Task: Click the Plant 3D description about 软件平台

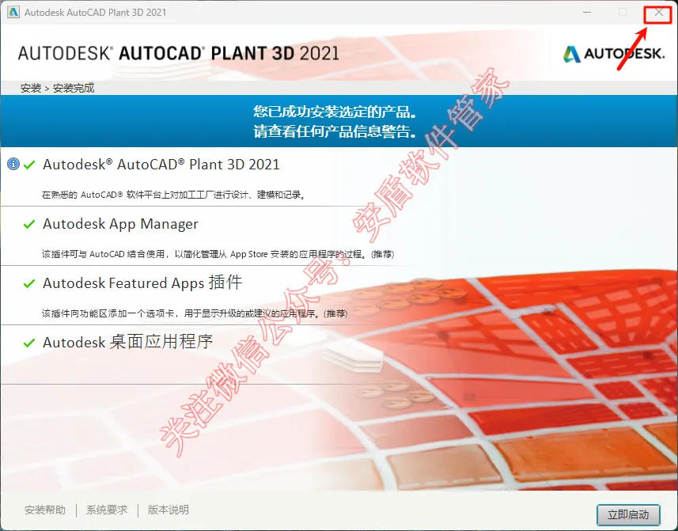Action: [174, 195]
